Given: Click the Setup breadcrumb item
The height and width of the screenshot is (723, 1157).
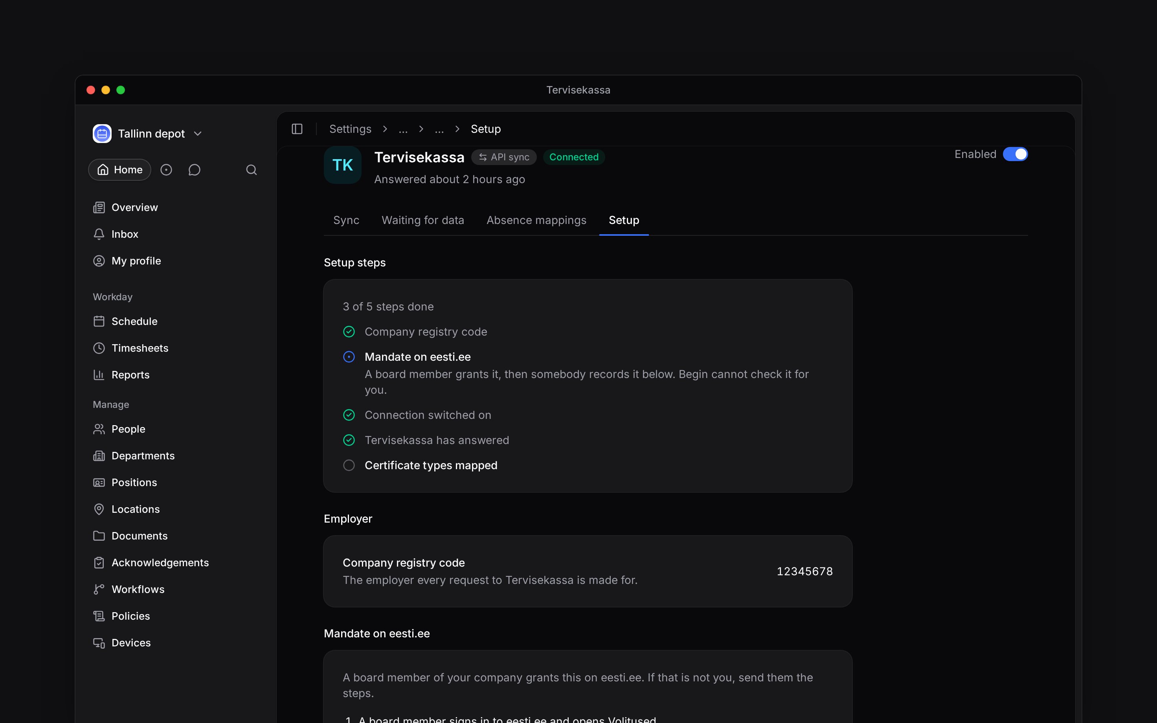Looking at the screenshot, I should (486, 129).
